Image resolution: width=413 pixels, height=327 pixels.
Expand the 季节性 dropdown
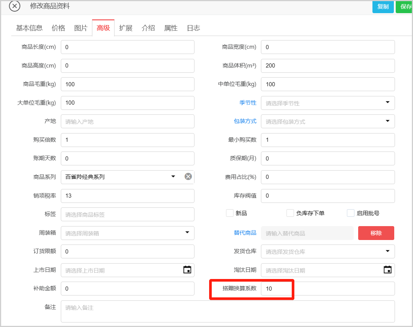tap(387, 103)
